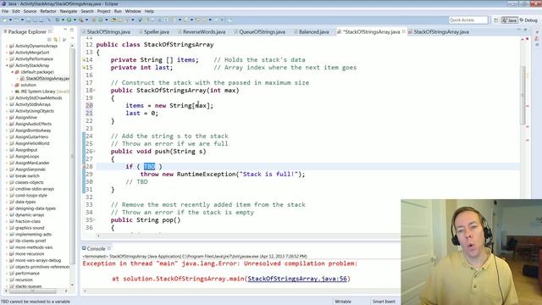The width and height of the screenshot is (542, 305).
Task: Open the External Tools dropdown arrow
Action: 86,20
